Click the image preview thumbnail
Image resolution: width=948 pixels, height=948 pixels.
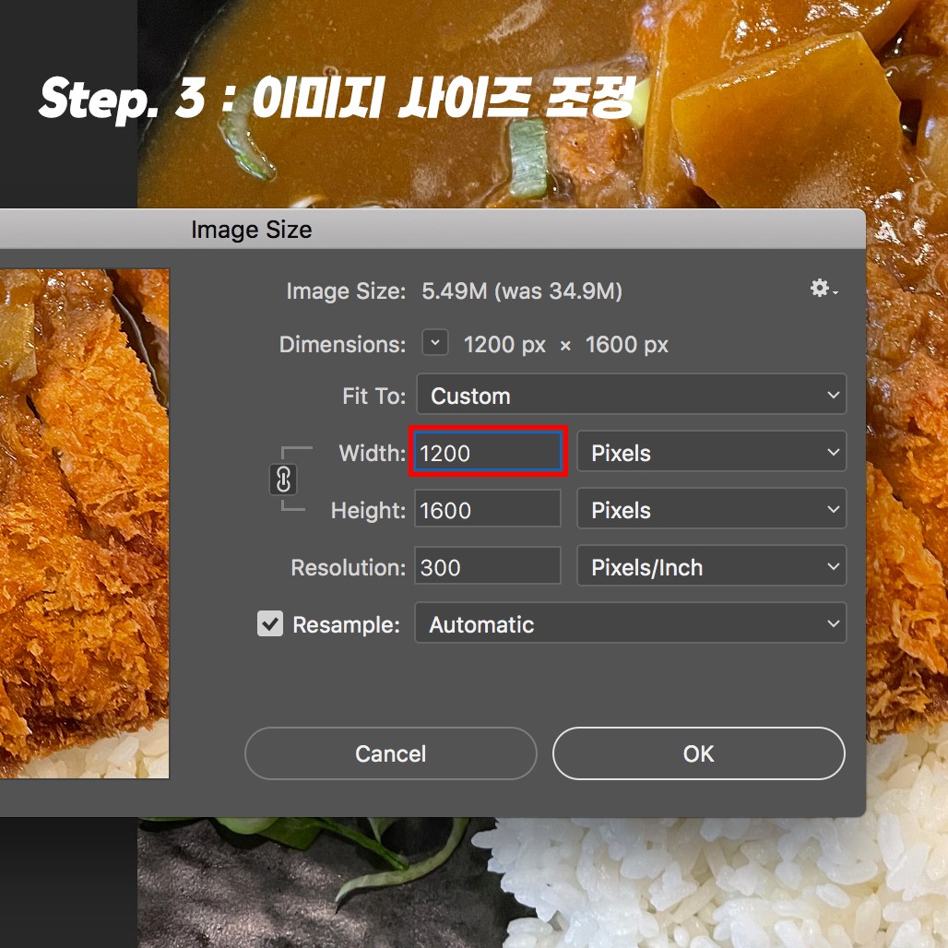coord(85,524)
